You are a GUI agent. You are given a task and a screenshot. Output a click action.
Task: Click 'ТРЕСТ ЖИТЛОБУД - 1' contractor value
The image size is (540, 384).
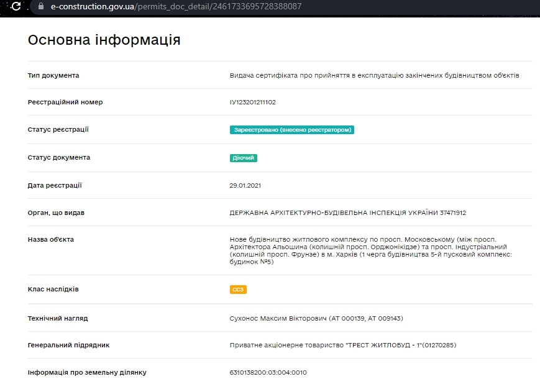tap(343, 345)
